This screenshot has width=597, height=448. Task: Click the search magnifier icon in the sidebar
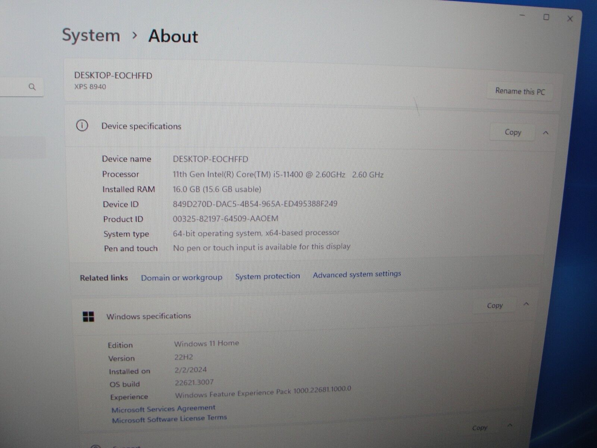[x=32, y=87]
